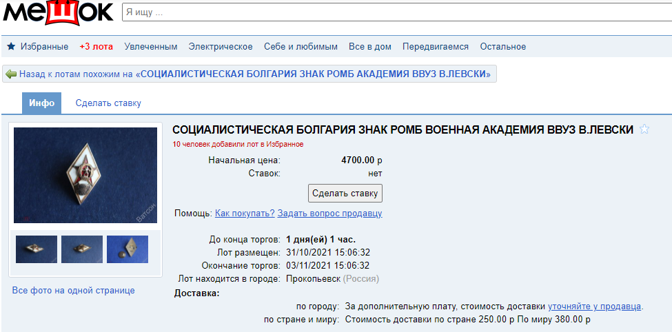Open the Электрическое category
Image resolution: width=672 pixels, height=332 pixels.
coord(221,47)
